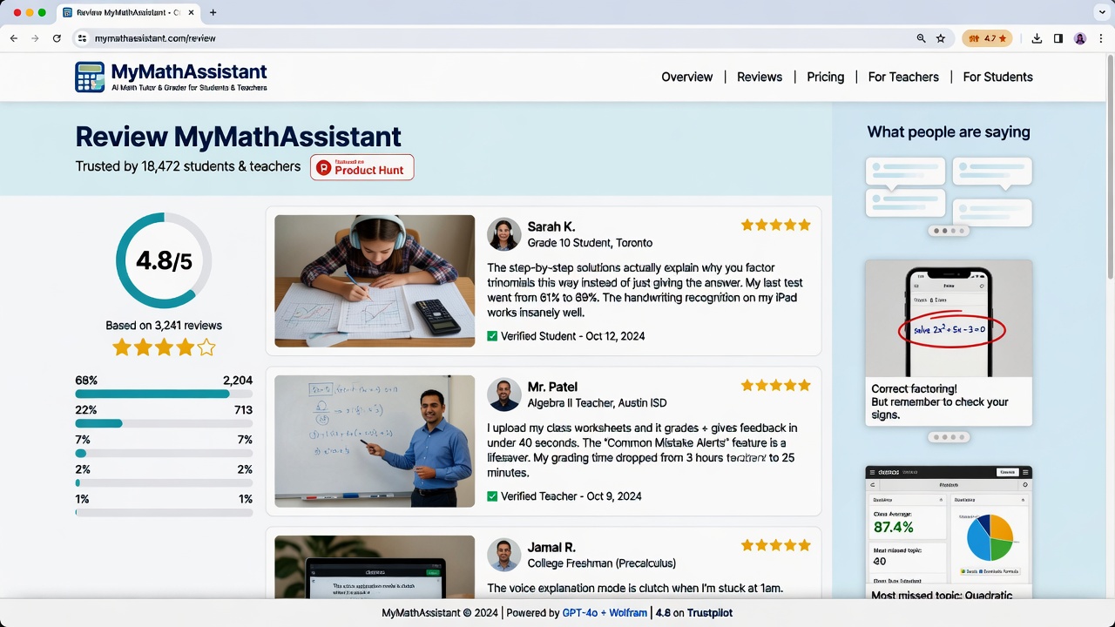Open the phone equation screenshot card
1115x627 pixels.
click(949, 342)
